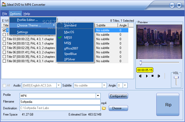Click the Configuration button

tap(118, 96)
